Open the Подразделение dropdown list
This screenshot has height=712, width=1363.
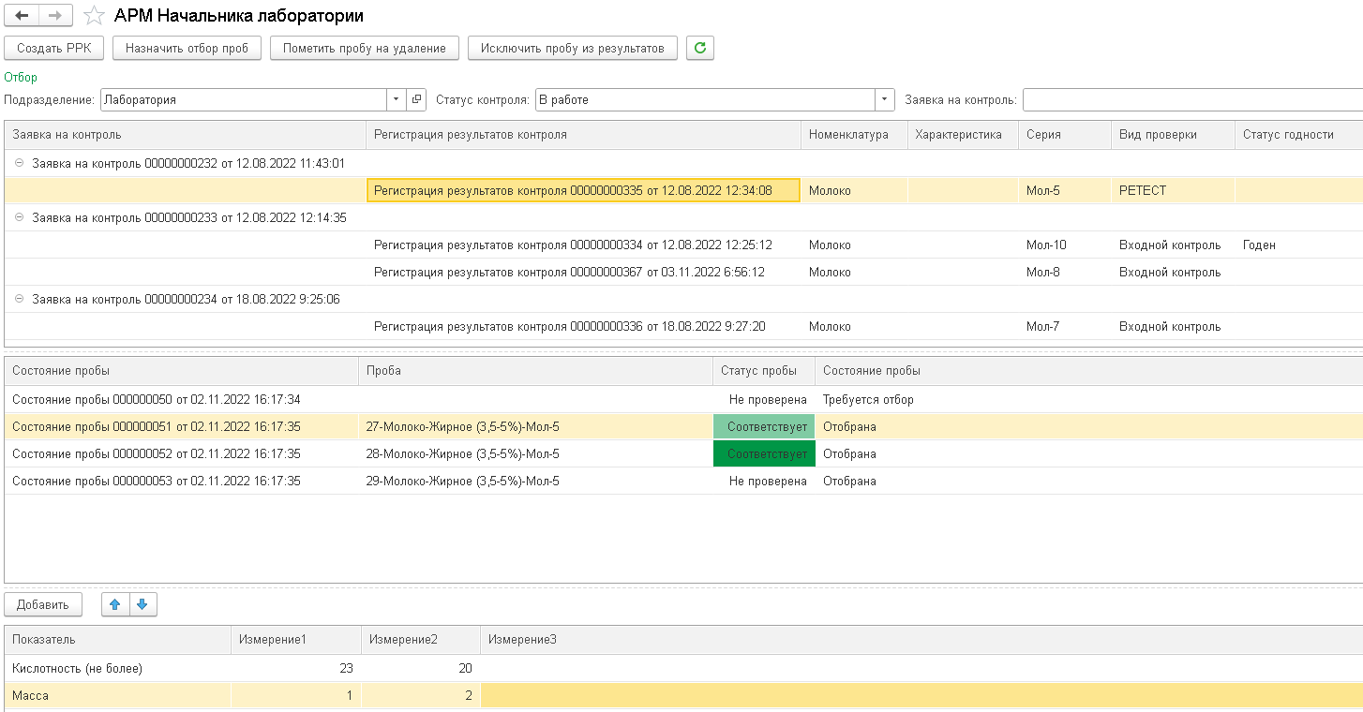point(397,99)
